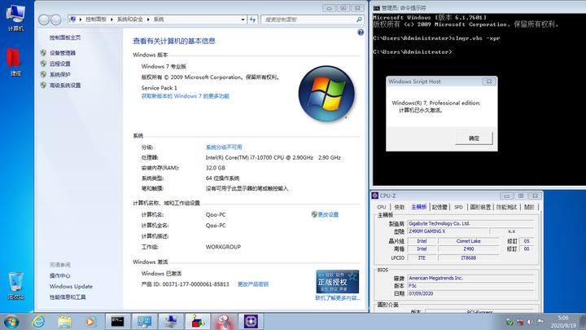Go to Control Panel Home link
Screen dimensions: 586x330
(65, 37)
